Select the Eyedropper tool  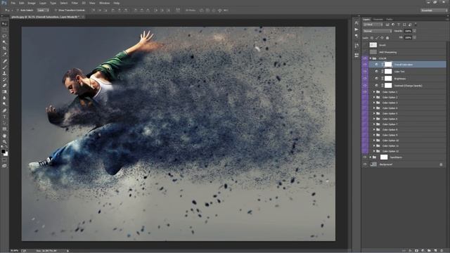coord(4,55)
